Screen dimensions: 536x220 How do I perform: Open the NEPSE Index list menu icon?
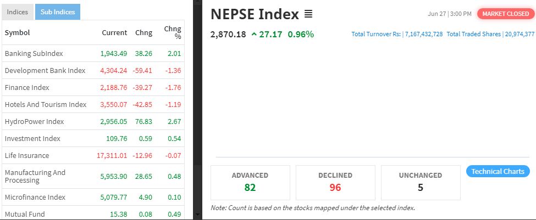(308, 14)
